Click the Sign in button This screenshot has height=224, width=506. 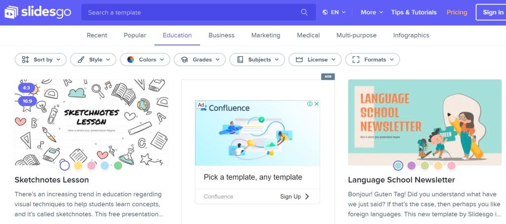point(492,12)
